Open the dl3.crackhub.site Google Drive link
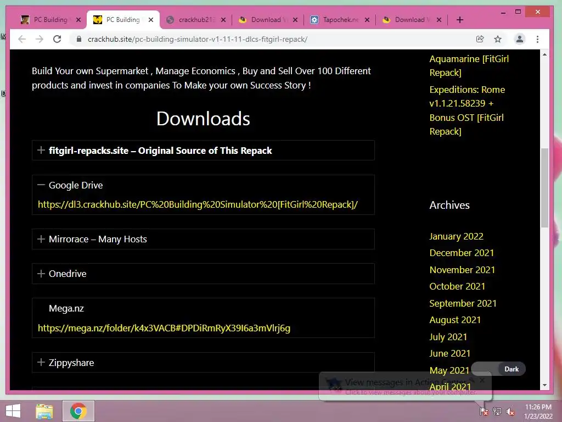 pos(198,204)
